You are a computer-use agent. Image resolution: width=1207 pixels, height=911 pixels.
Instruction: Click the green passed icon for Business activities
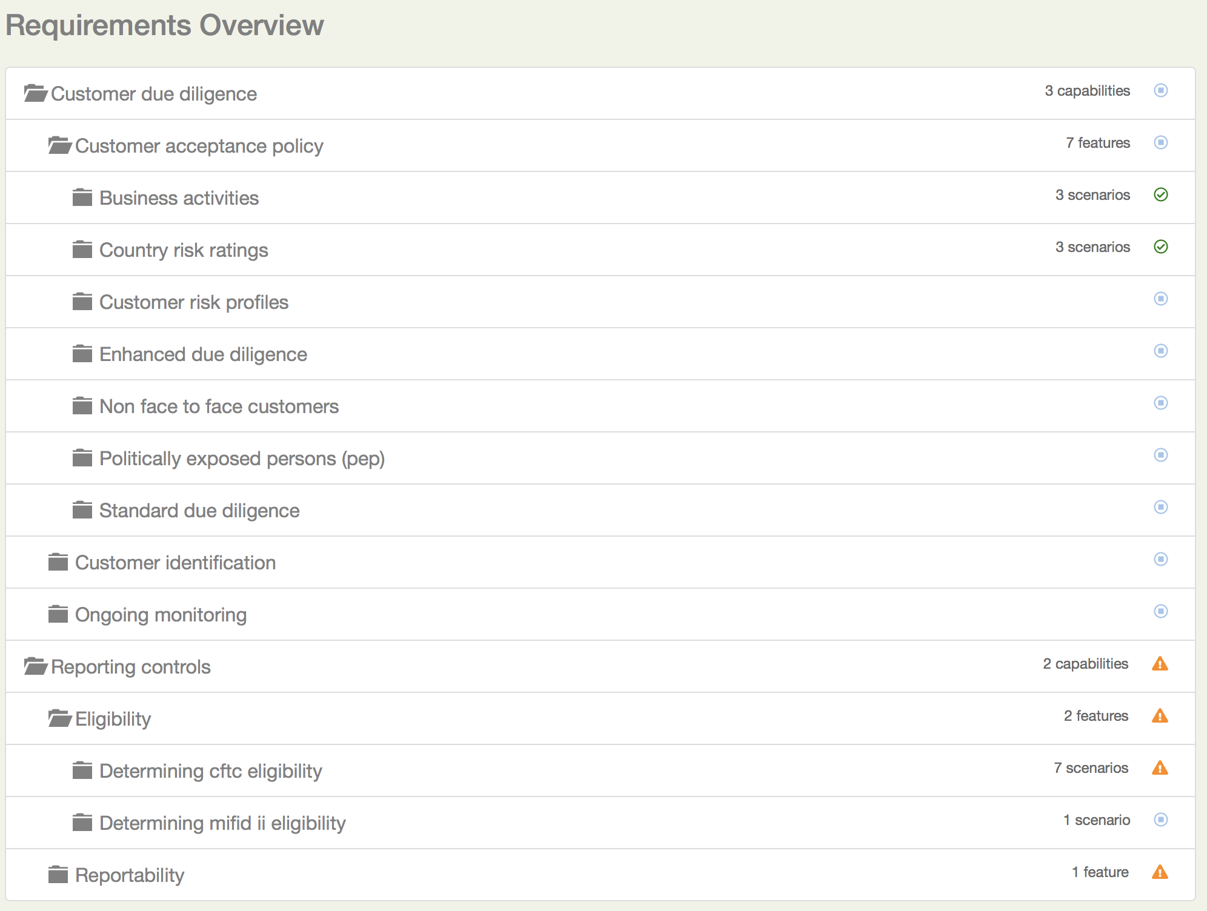(x=1160, y=194)
